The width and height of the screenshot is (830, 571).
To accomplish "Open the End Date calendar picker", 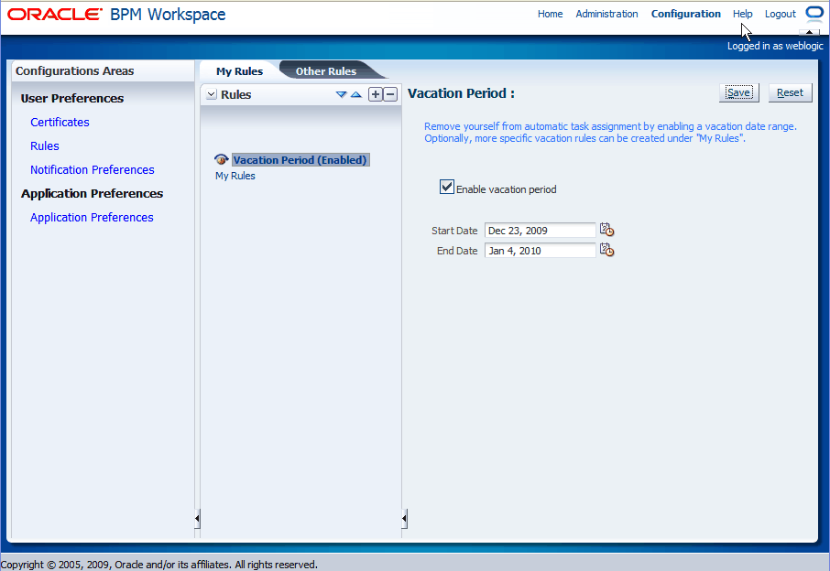I will tap(606, 250).
